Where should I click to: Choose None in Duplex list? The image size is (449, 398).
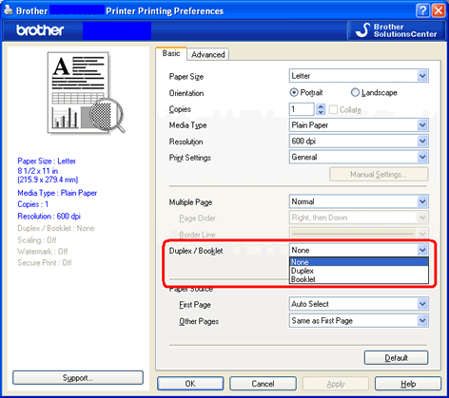359,262
